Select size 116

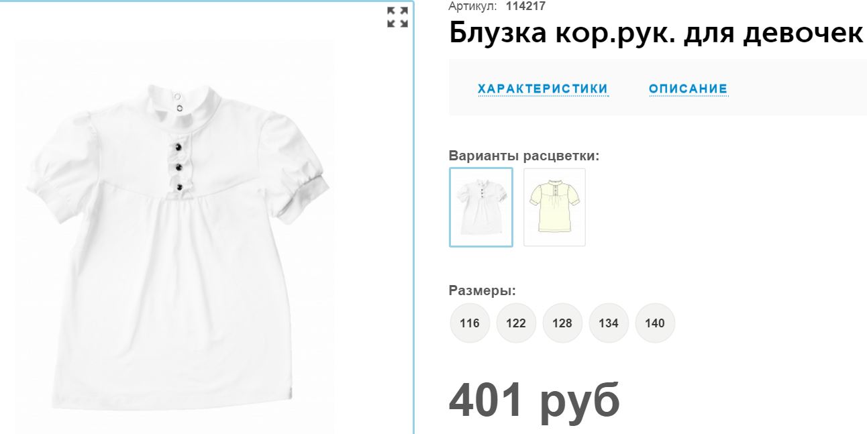(x=470, y=323)
